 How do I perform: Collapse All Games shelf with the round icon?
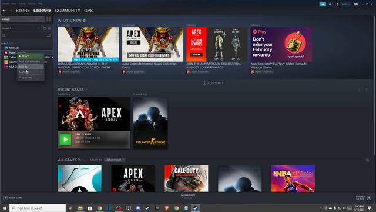367,160
